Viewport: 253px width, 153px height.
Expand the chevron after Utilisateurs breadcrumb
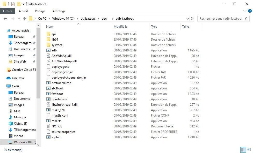point(99,19)
